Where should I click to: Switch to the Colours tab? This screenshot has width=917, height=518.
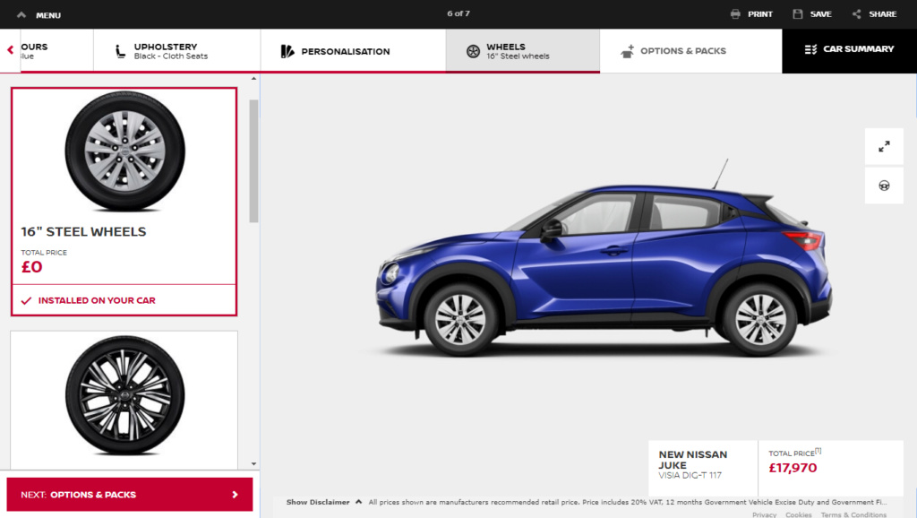(x=56, y=51)
